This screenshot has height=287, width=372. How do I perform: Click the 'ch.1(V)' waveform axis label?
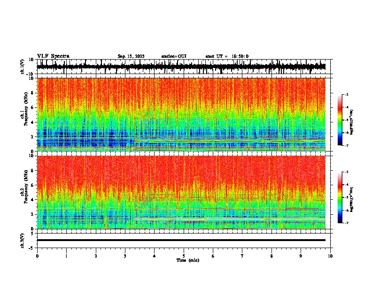(x=23, y=67)
